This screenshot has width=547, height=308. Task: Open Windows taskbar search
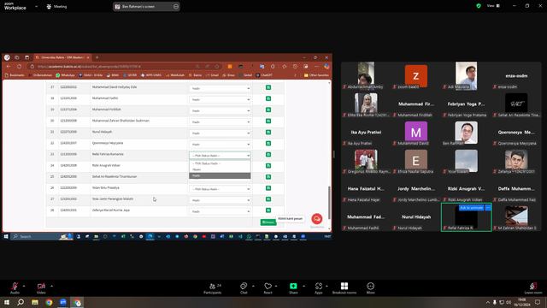[x=21, y=302]
